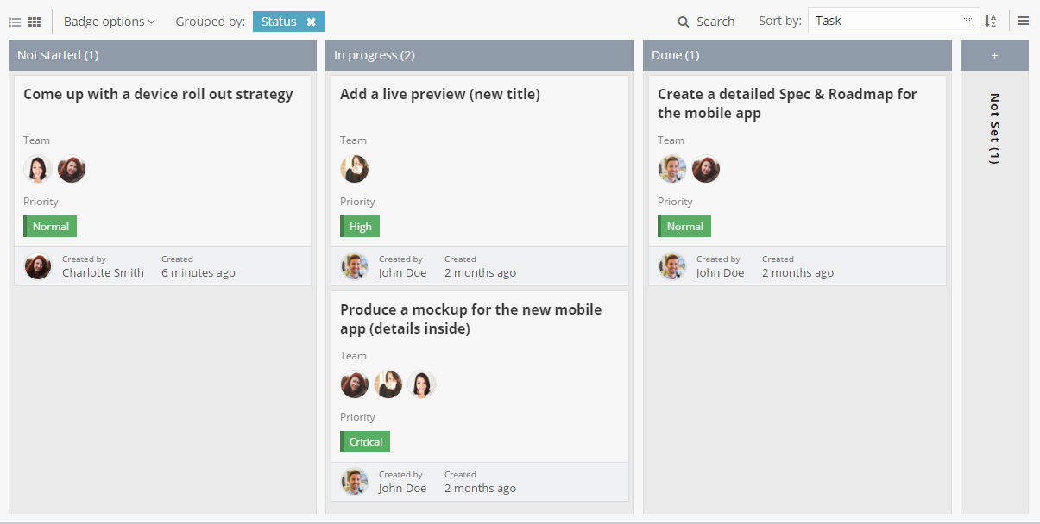1040x524 pixels.
Task: Click the Critical priority badge
Action: pyautogui.click(x=365, y=442)
